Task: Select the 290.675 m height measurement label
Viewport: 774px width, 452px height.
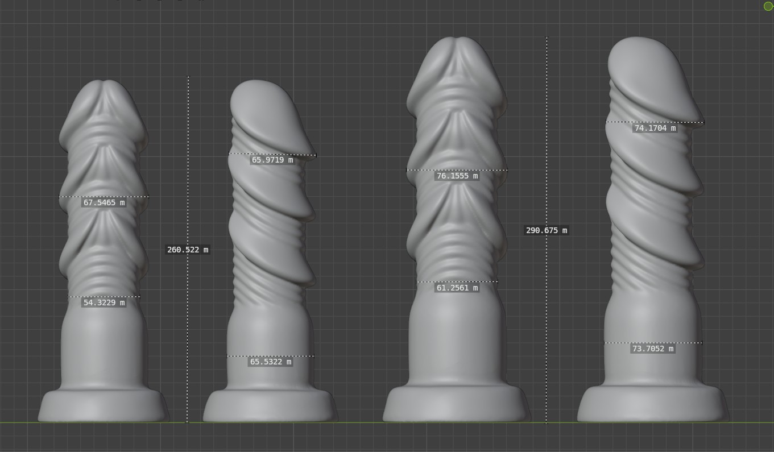Action: [x=546, y=230]
